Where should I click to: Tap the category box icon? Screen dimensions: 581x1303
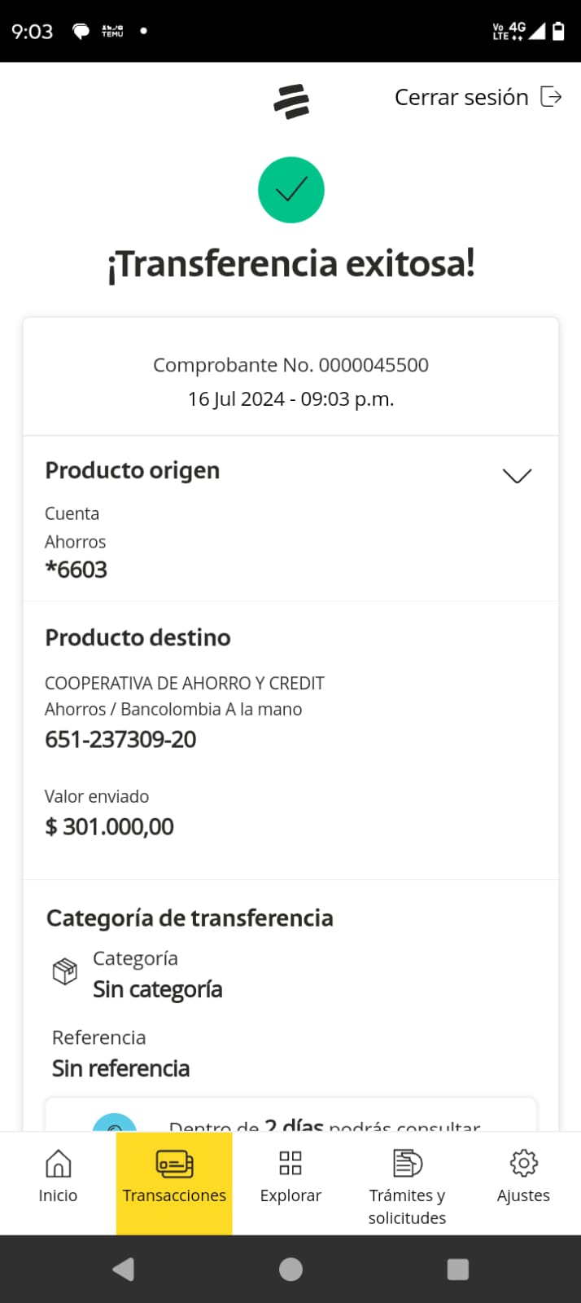(x=65, y=971)
